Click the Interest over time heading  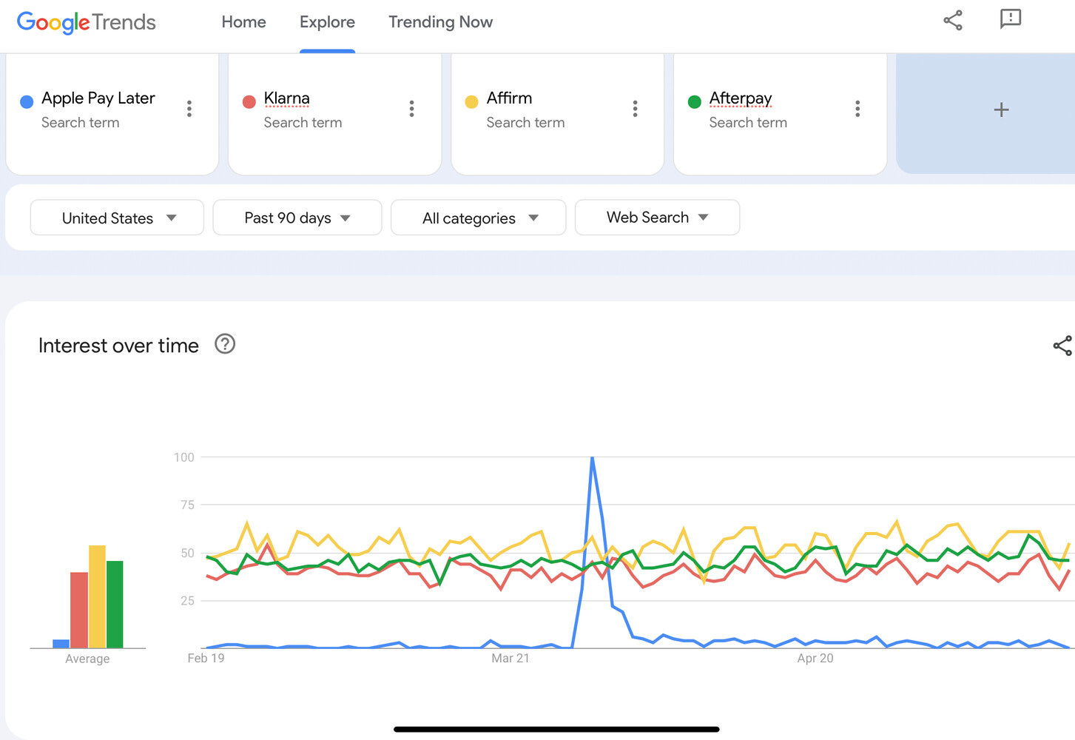pyautogui.click(x=118, y=346)
